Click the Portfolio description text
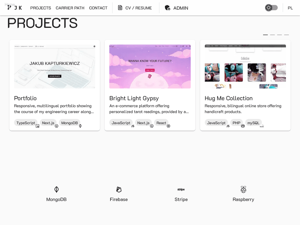300x225 pixels. click(x=54, y=109)
